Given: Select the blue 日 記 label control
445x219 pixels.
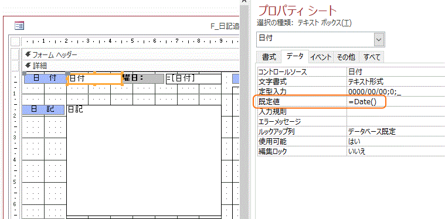Looking at the screenshot, I should coord(43,109).
